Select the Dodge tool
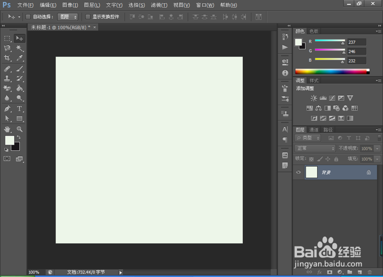 19,98
